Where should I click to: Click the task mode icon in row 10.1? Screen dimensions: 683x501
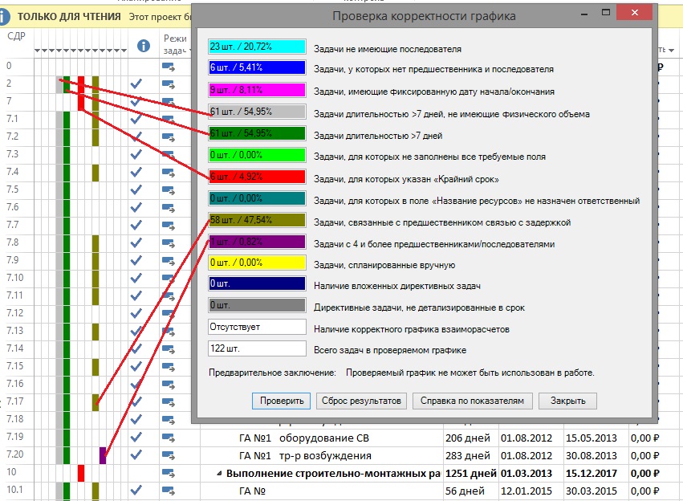tap(168, 491)
